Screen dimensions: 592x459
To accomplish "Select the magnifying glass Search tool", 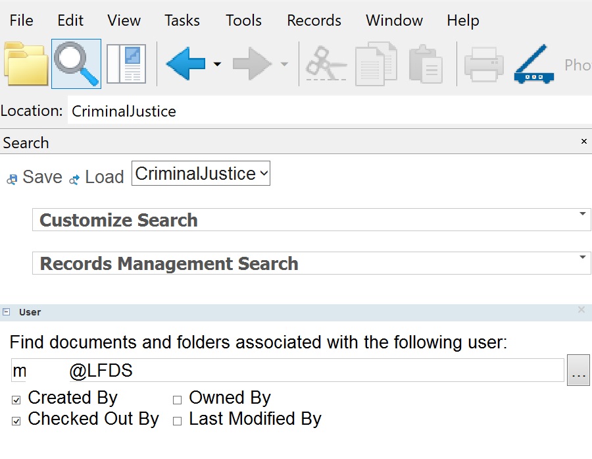I will [76, 64].
